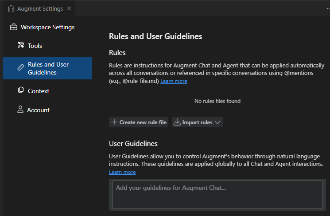Image resolution: width=330 pixels, height=216 pixels.
Task: Click the Tools wrench icon in sidebar
Action: coord(20,45)
